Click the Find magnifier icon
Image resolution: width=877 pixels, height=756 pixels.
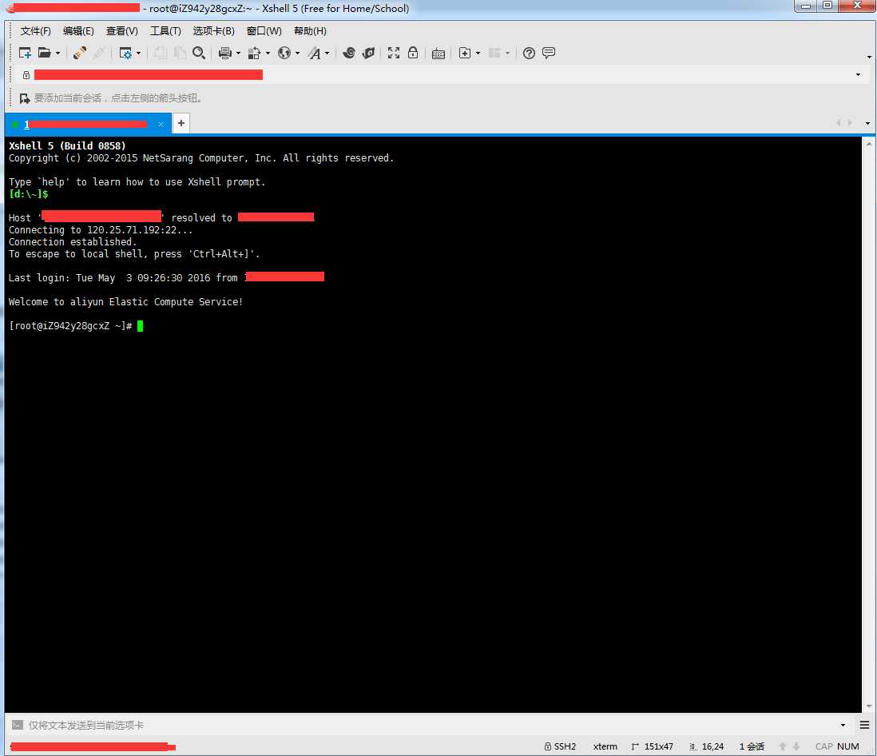click(x=199, y=53)
